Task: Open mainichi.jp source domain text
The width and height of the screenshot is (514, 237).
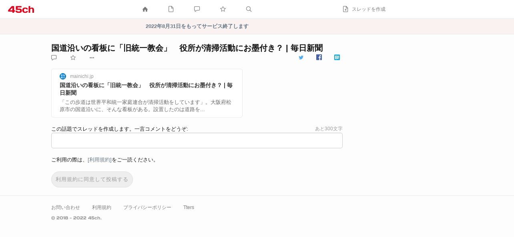Action: [82, 76]
